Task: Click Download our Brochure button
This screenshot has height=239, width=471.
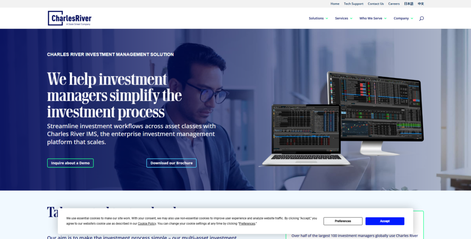Action: (171, 163)
